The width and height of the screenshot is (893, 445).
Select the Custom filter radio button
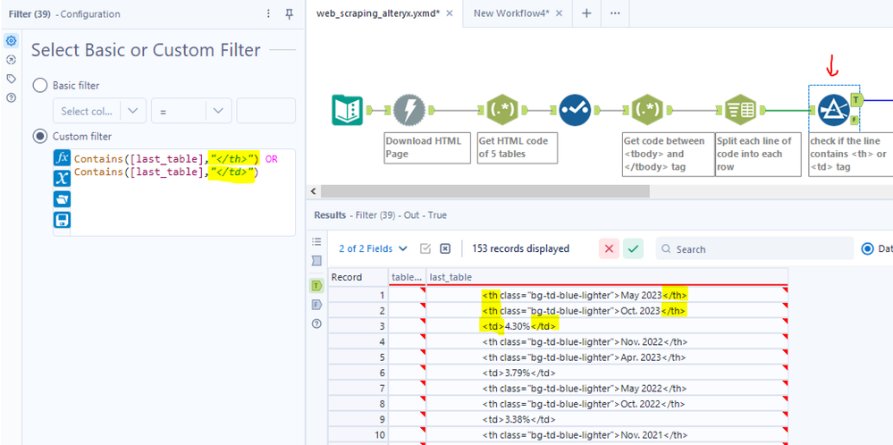point(40,137)
